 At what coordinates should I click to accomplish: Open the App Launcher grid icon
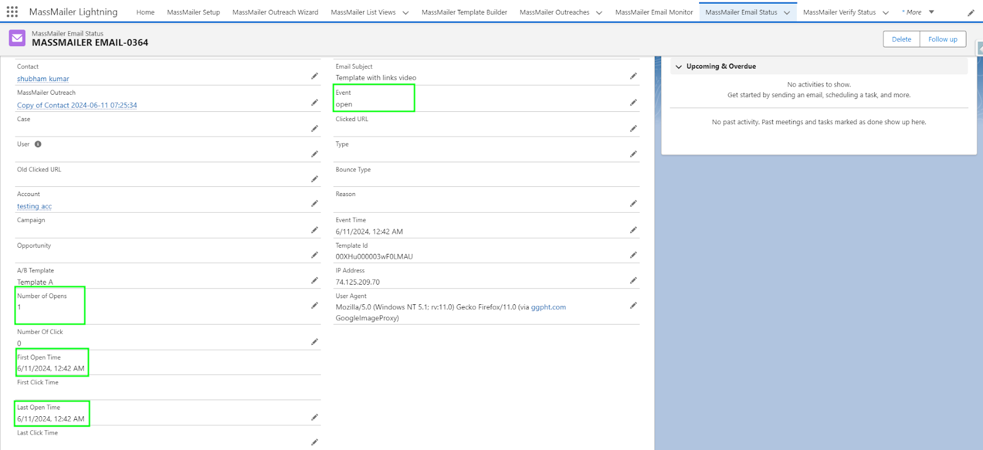12,12
